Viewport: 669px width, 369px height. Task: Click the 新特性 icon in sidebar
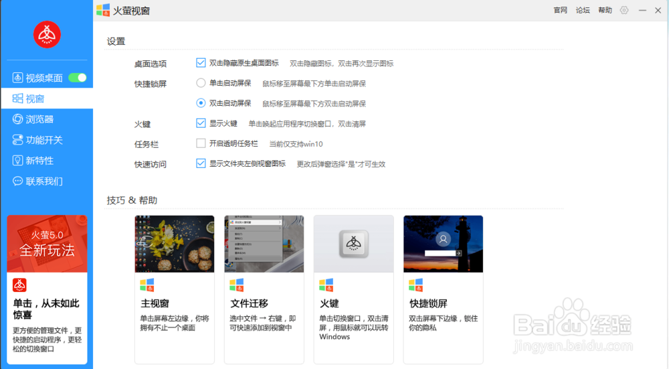tap(17, 161)
